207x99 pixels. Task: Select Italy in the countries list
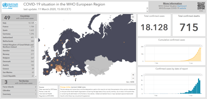pos(18,23)
